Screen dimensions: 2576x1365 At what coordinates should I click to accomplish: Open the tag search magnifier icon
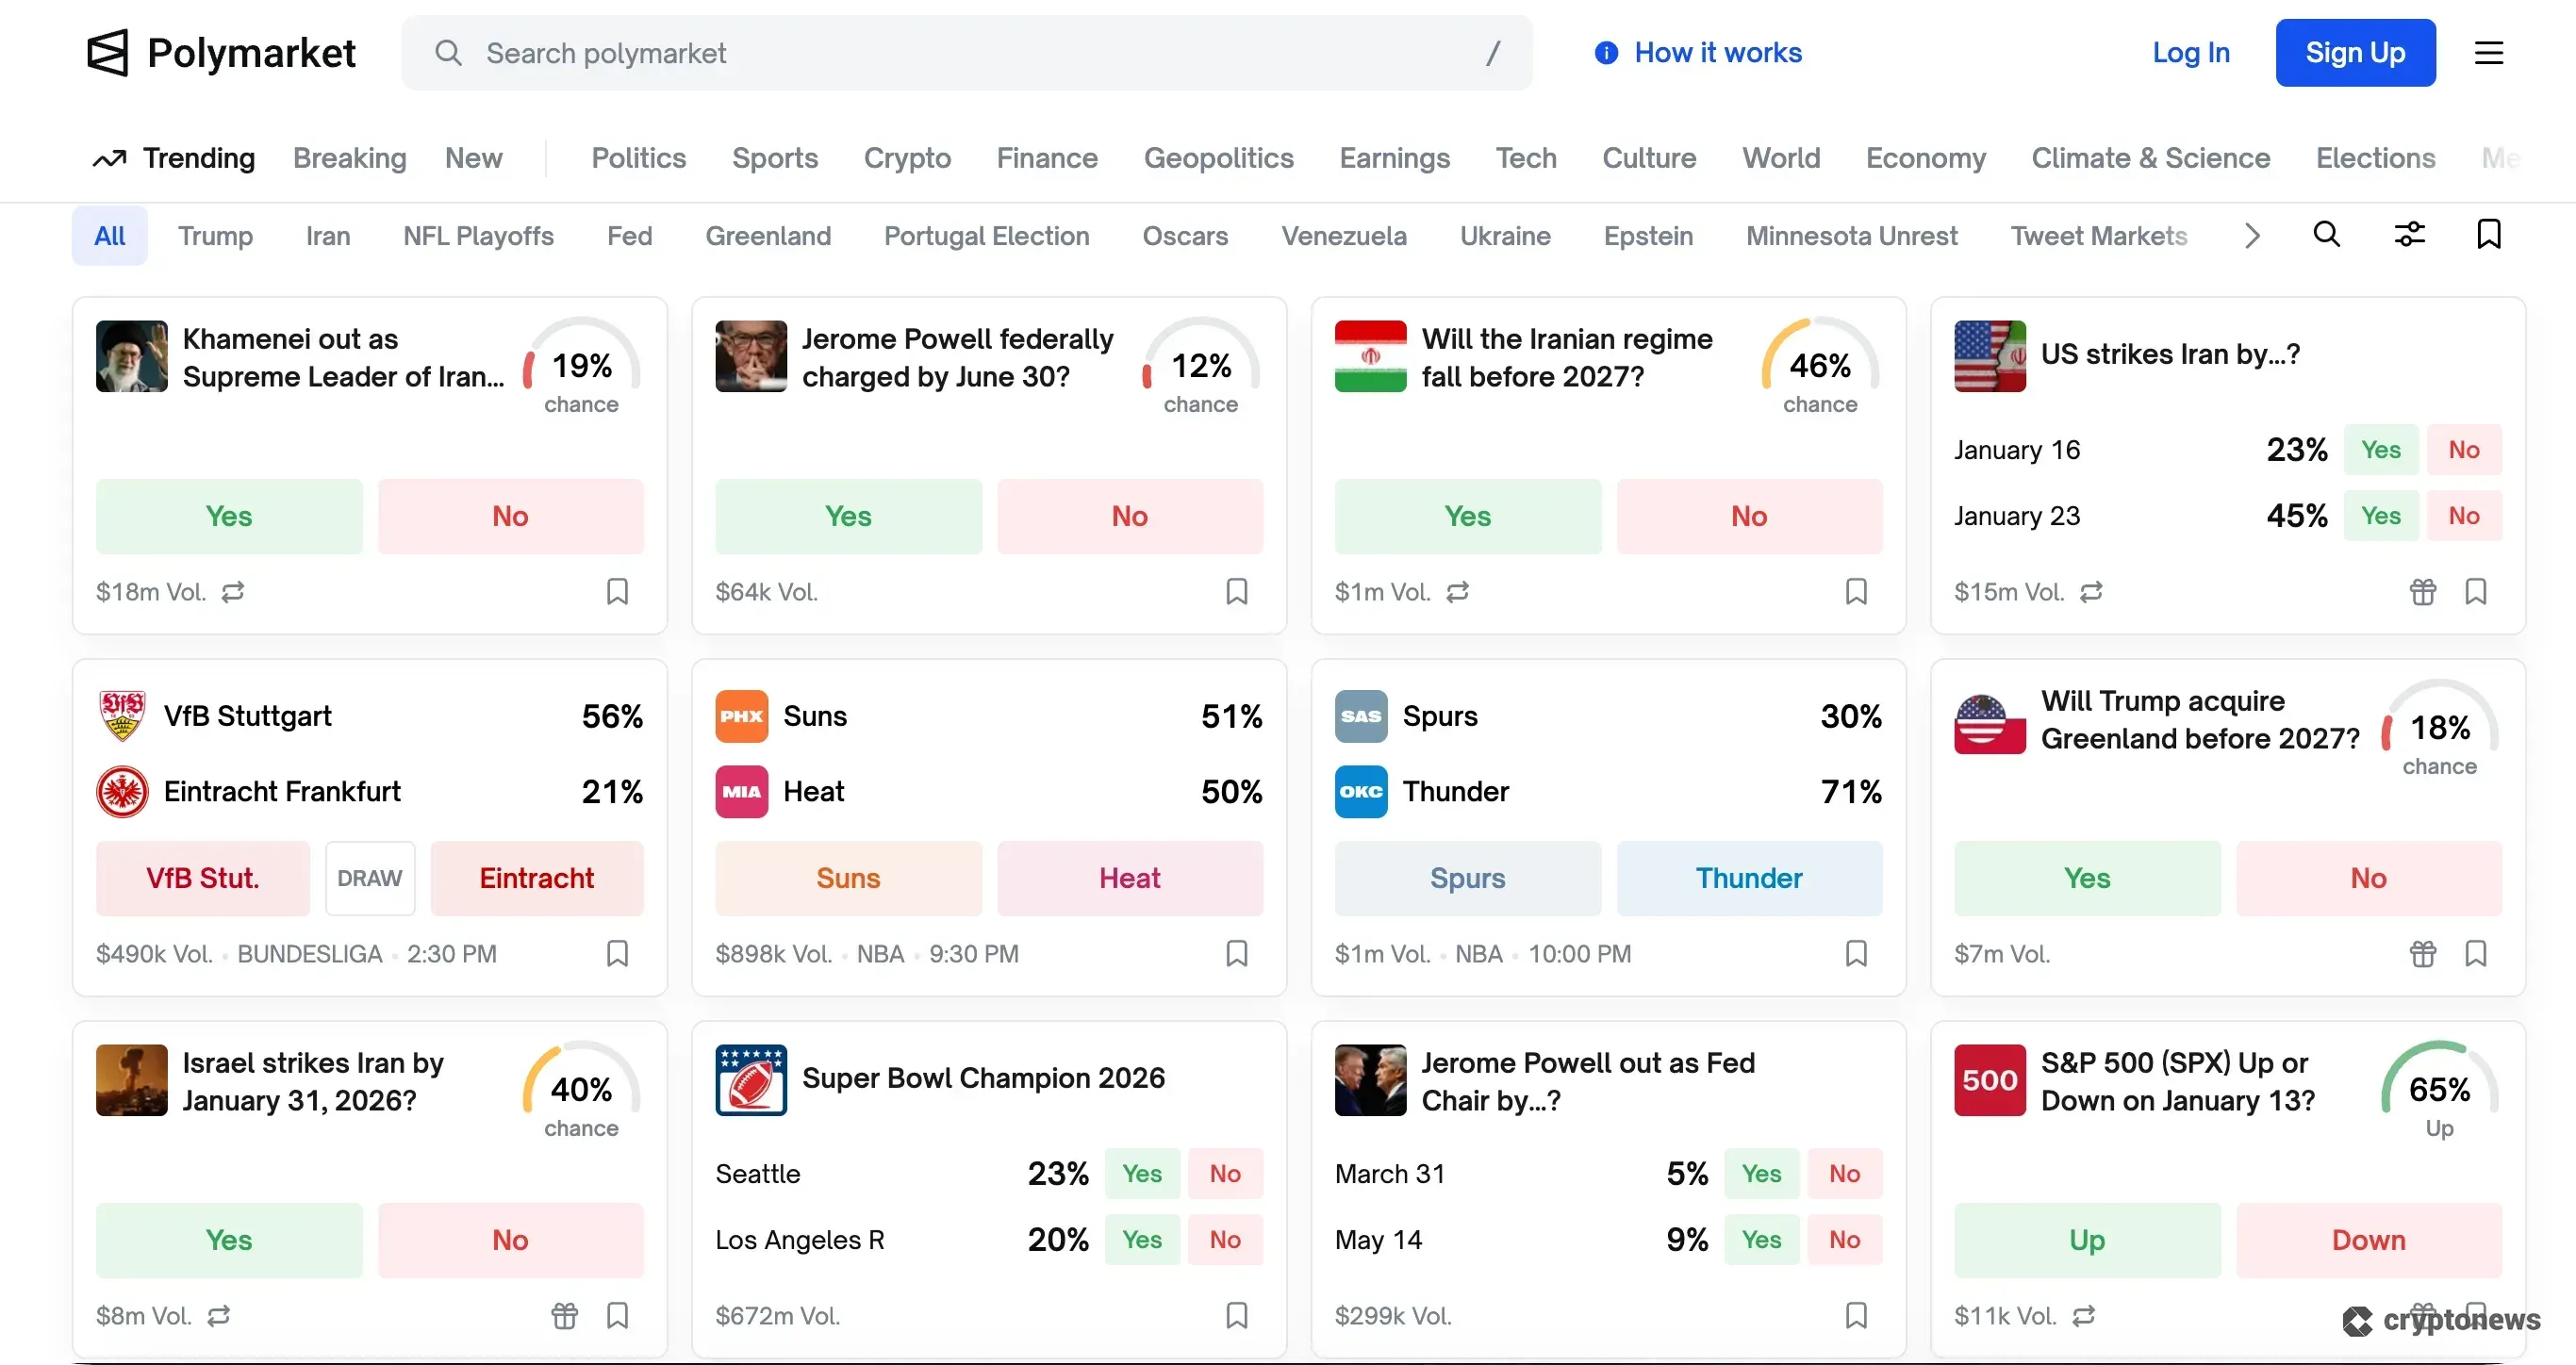2328,235
